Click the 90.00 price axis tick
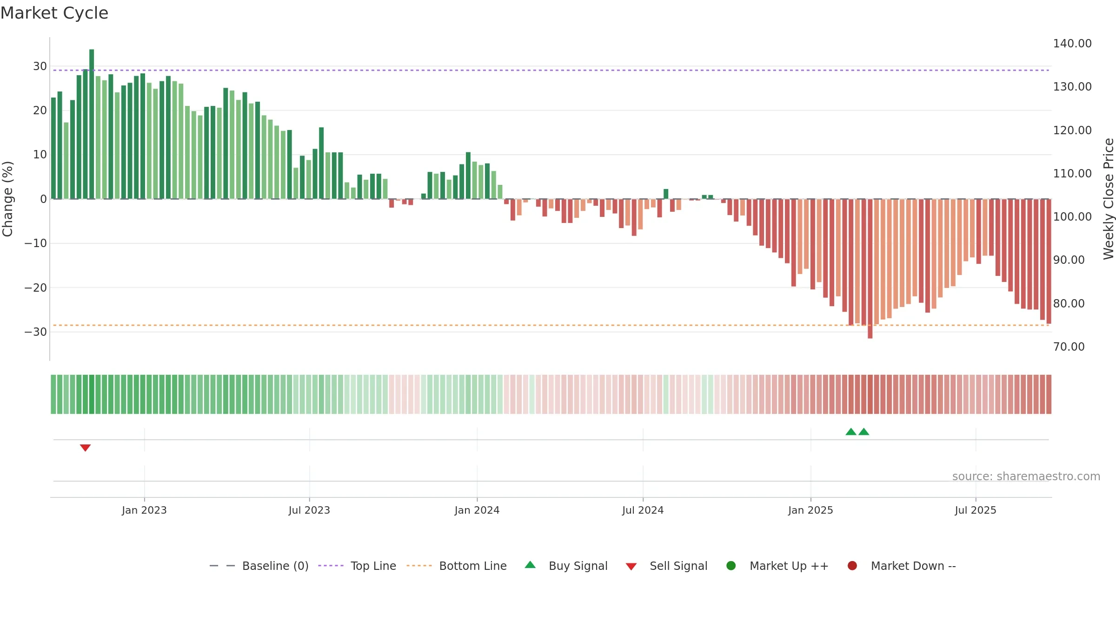The width and height of the screenshot is (1116, 627). click(x=1069, y=260)
